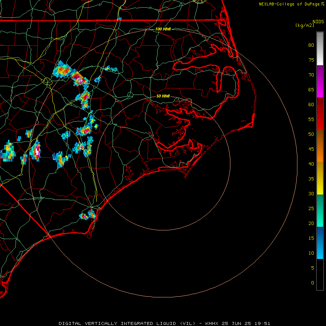Pick the red segment of the color bar
Screen dimensions: 326x326
click(x=320, y=114)
